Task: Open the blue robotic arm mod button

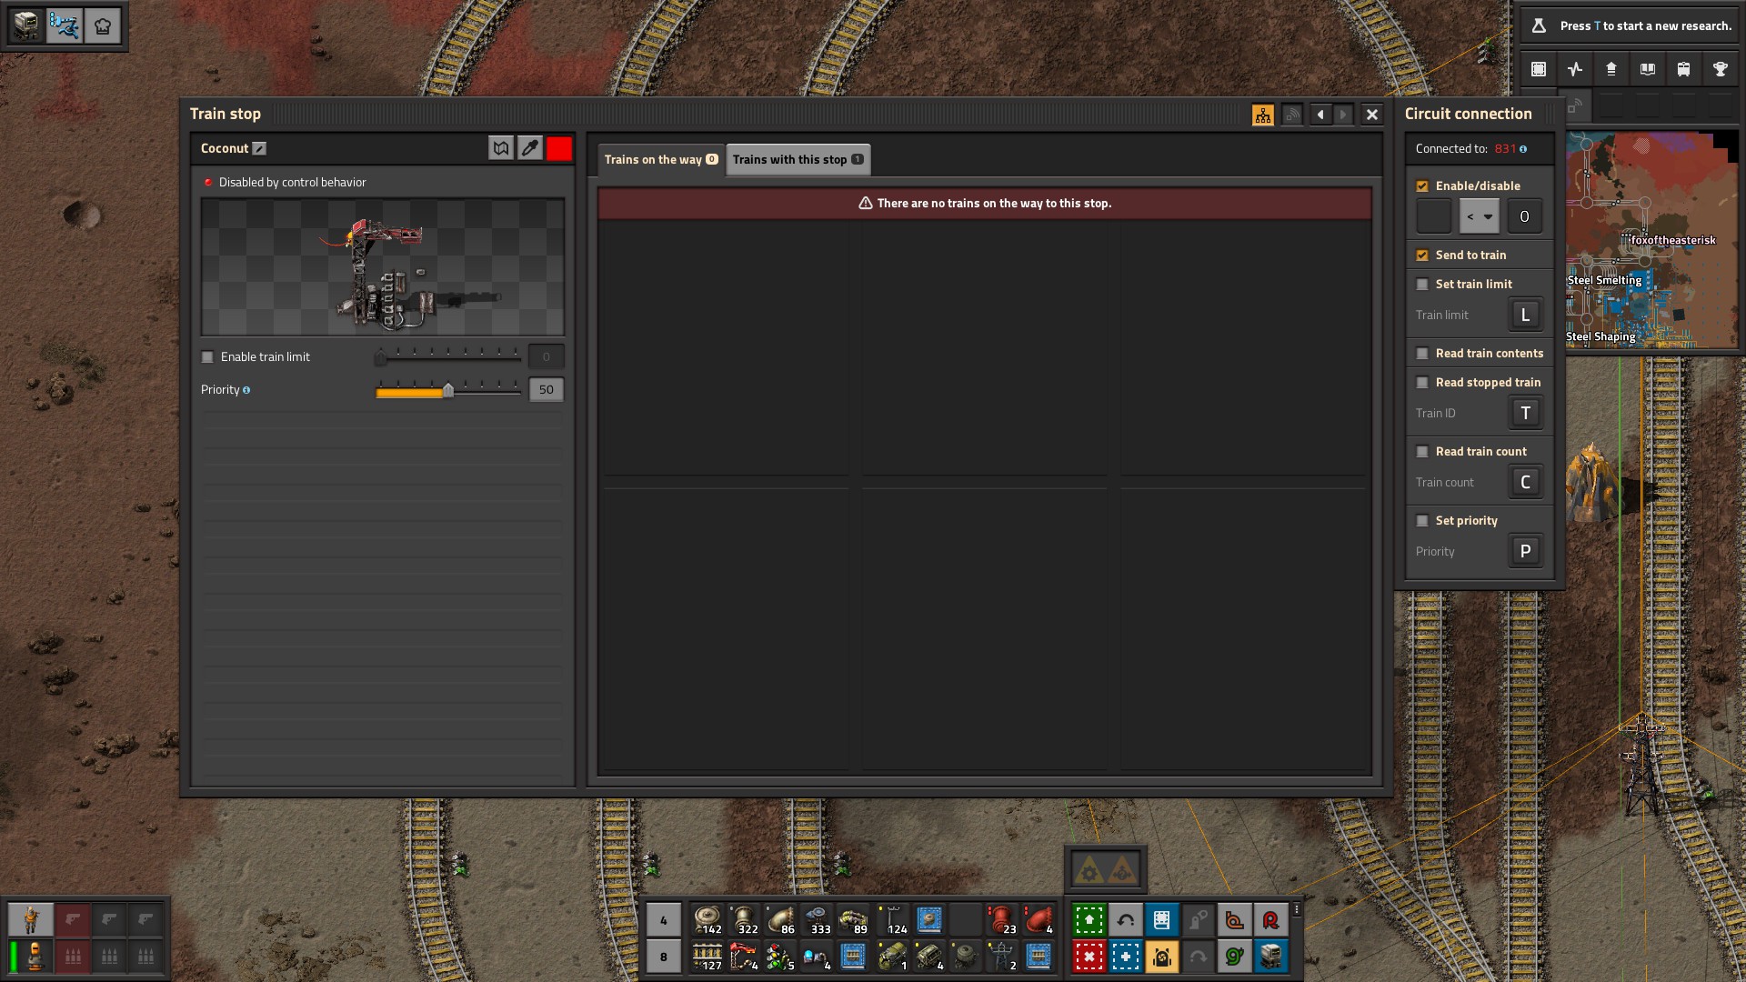Action: 65,25
